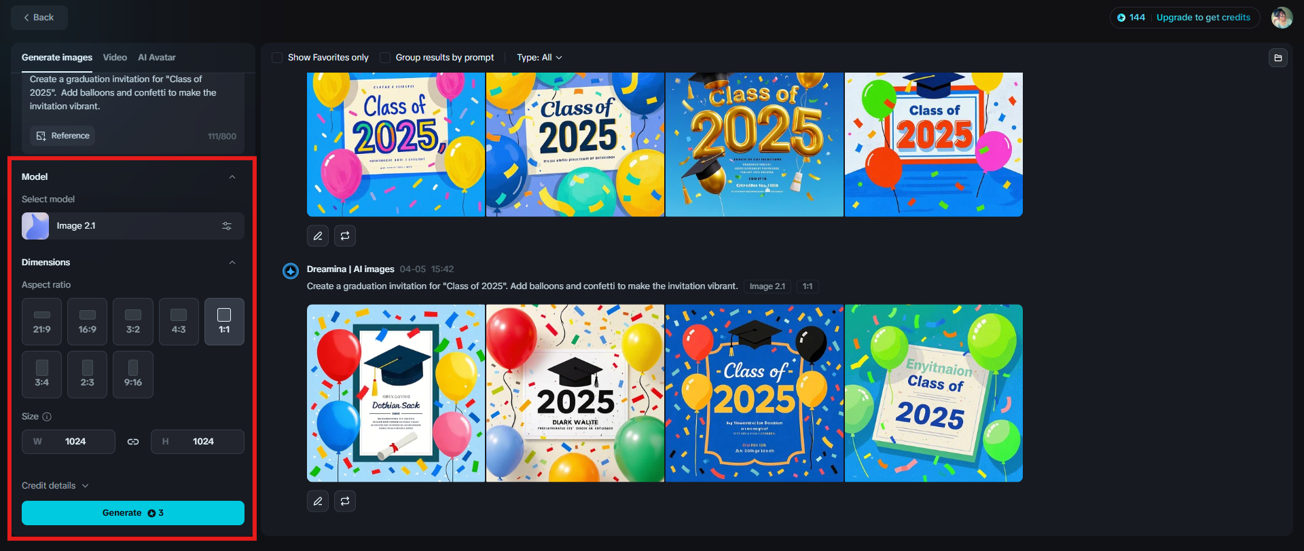The image size is (1304, 551).
Task: Open model settings sliders icon
Action: [227, 226]
